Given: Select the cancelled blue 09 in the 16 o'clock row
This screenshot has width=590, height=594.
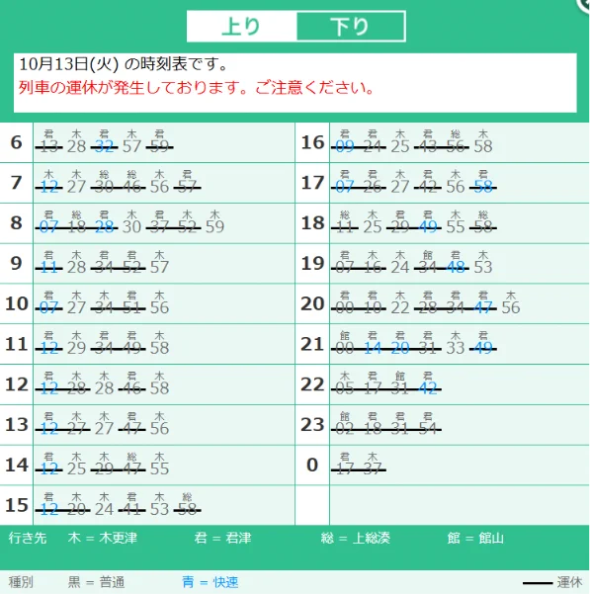Looking at the screenshot, I should point(345,146).
